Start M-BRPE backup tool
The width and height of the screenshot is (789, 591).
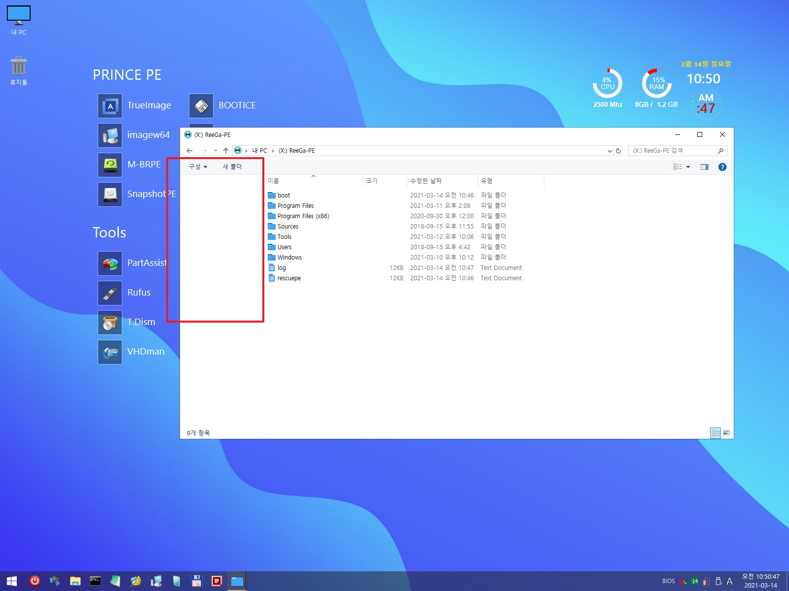pyautogui.click(x=109, y=165)
